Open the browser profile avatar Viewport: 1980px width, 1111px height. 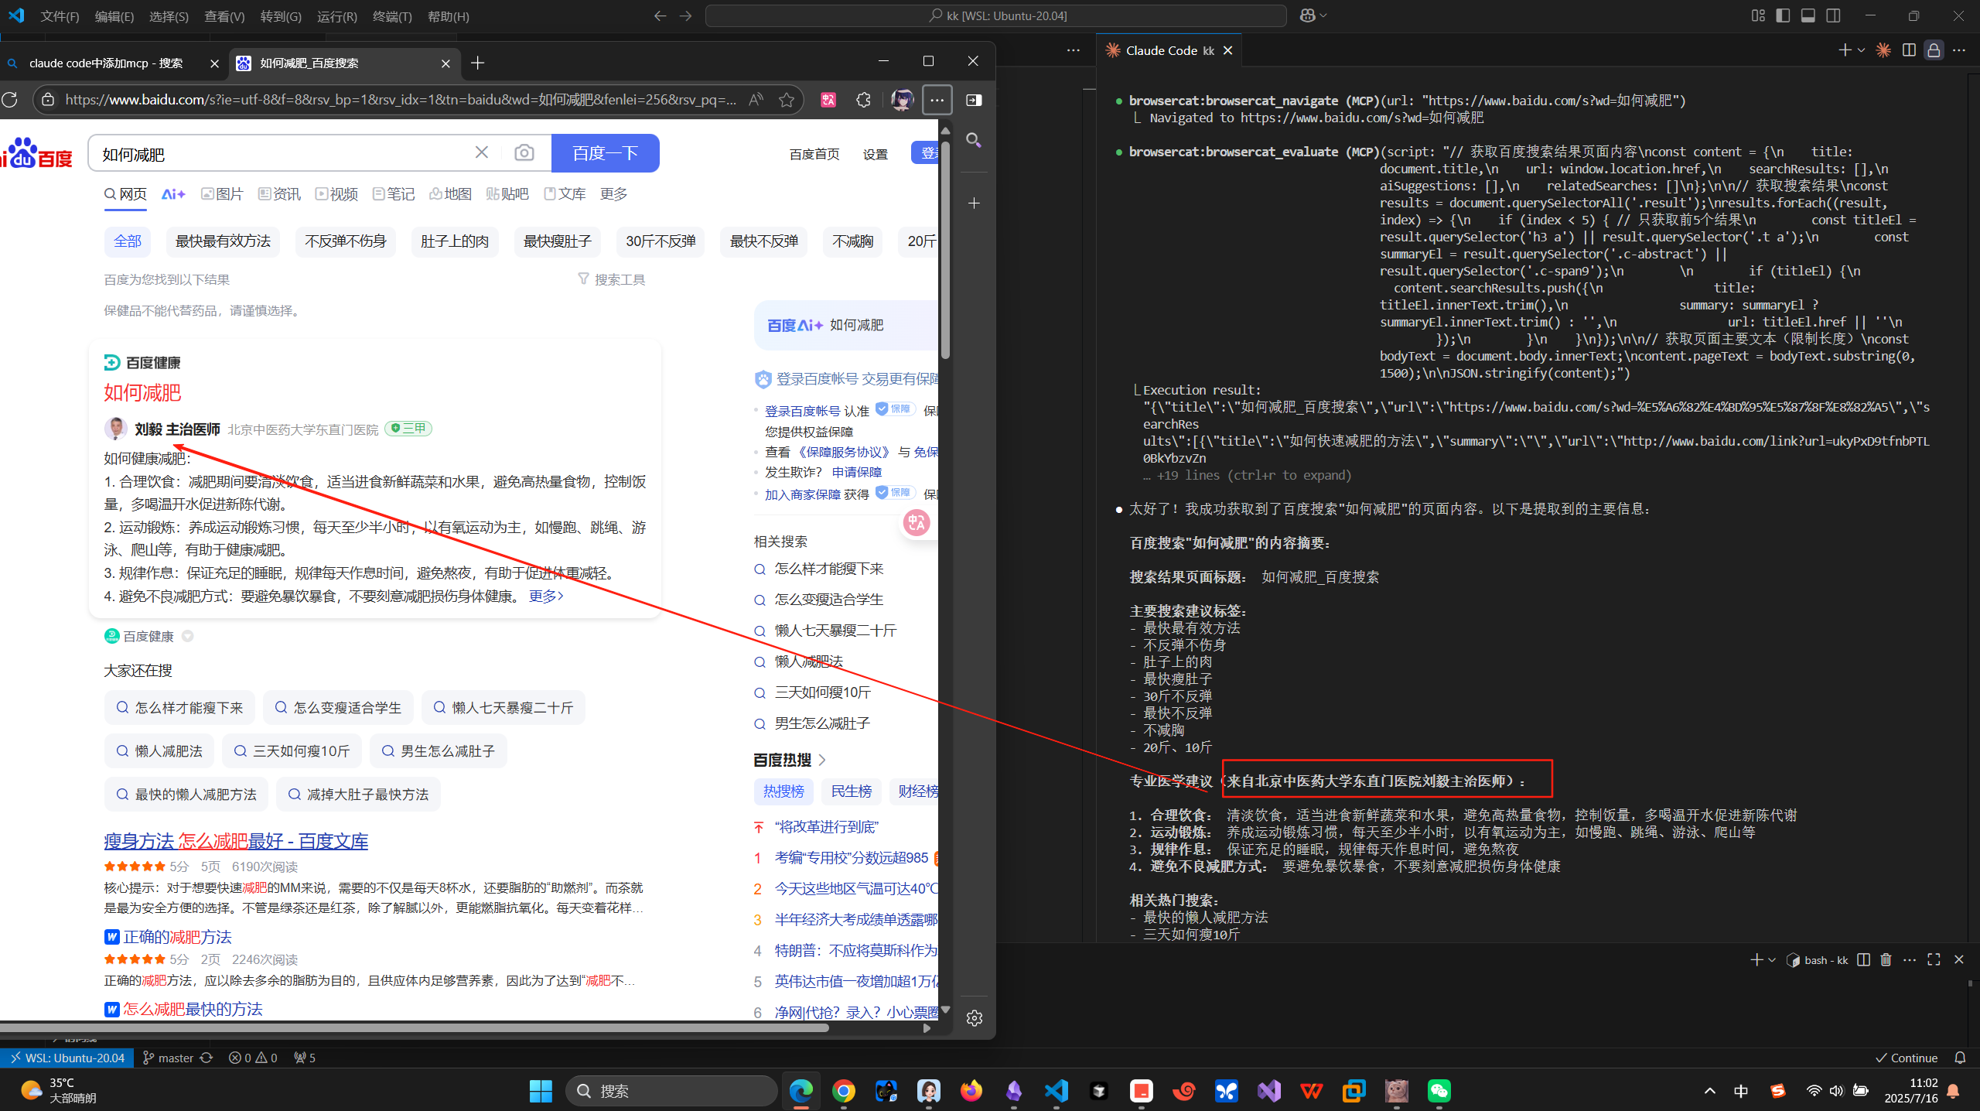pyautogui.click(x=901, y=100)
